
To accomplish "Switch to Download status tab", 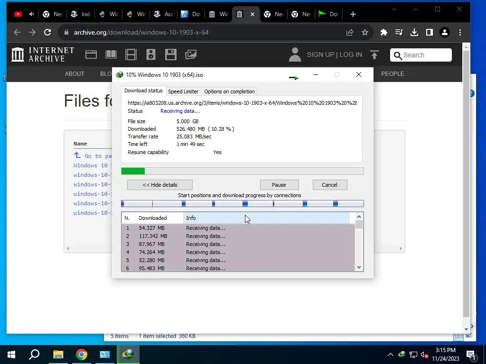I will click(143, 91).
